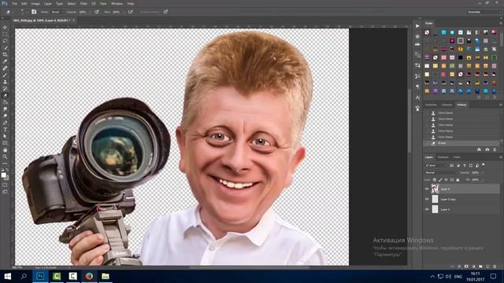
Task: Open eraser Mode dropdown
Action: 57,12
